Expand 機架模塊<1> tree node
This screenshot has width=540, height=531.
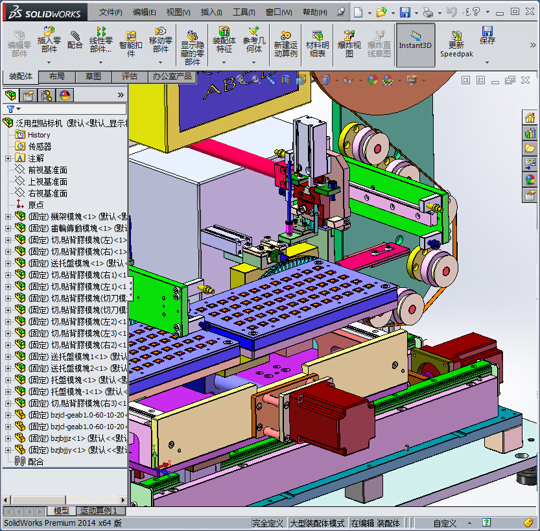[x=8, y=217]
